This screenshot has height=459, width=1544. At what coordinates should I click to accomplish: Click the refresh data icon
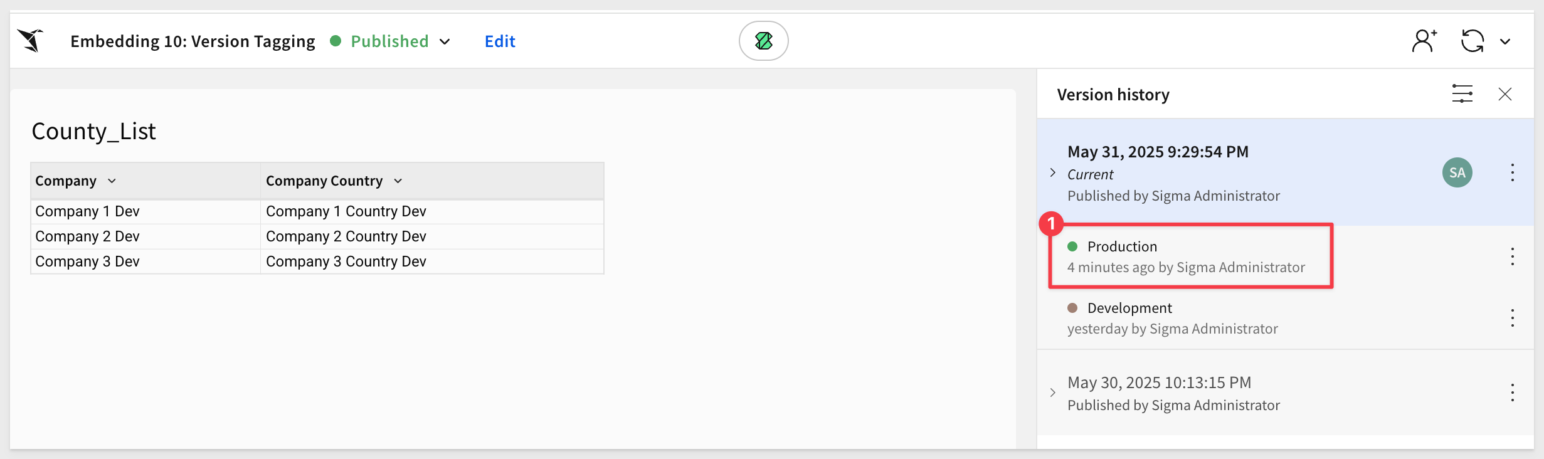pyautogui.click(x=1472, y=41)
